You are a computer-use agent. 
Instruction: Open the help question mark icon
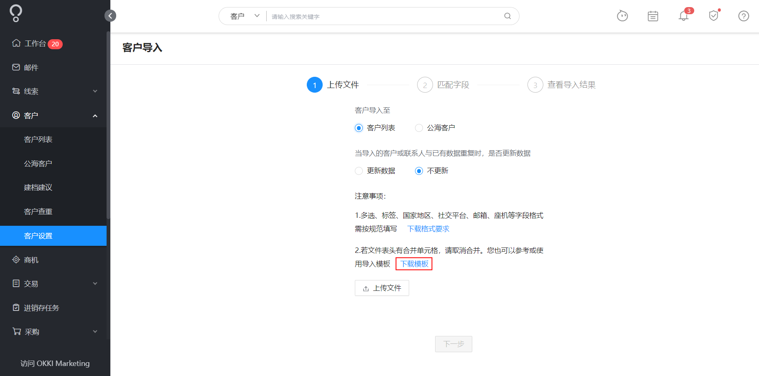(x=744, y=16)
